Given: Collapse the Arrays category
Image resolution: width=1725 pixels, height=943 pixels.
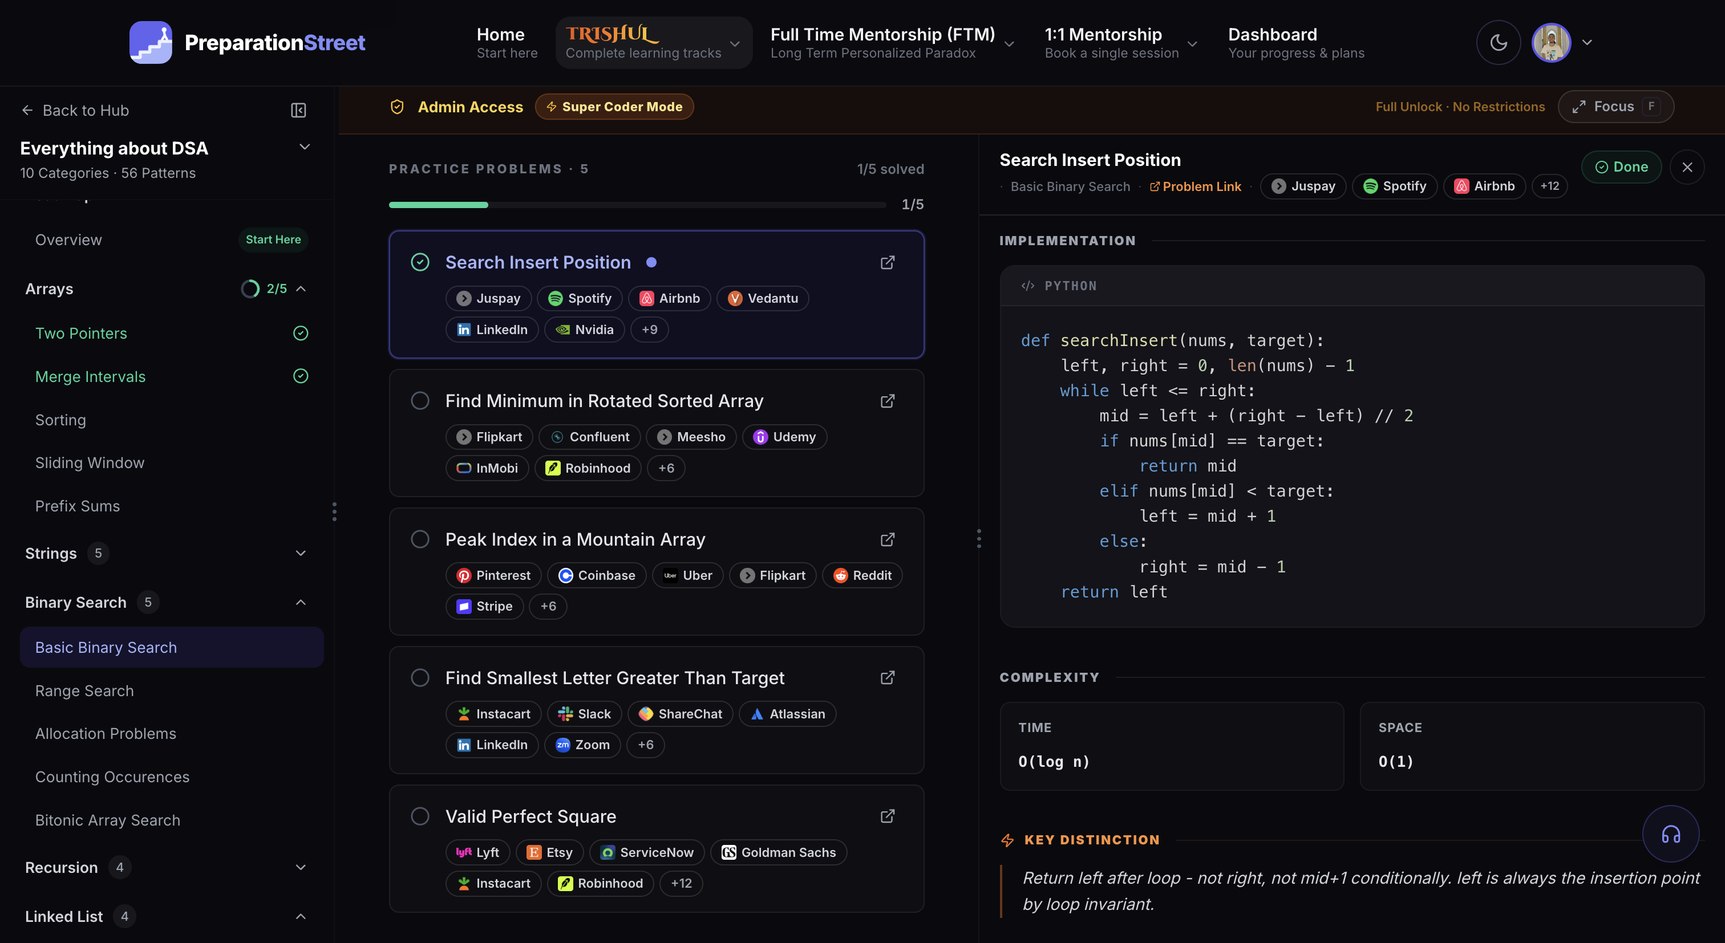Looking at the screenshot, I should click(x=301, y=288).
